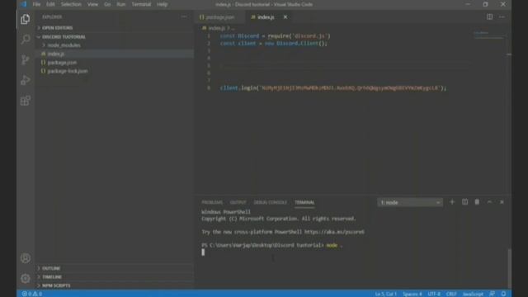Click line 2 const client code line
Screen dimensions: 528x297
(x=273, y=44)
